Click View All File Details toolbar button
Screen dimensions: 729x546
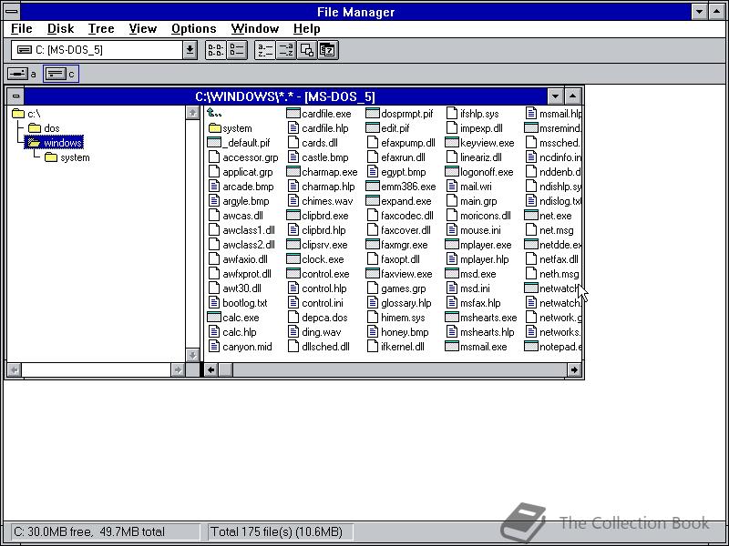tap(237, 50)
